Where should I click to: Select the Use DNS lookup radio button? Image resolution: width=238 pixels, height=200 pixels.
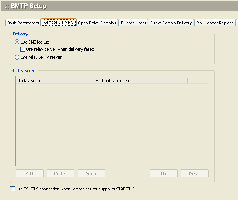pyautogui.click(x=17, y=42)
